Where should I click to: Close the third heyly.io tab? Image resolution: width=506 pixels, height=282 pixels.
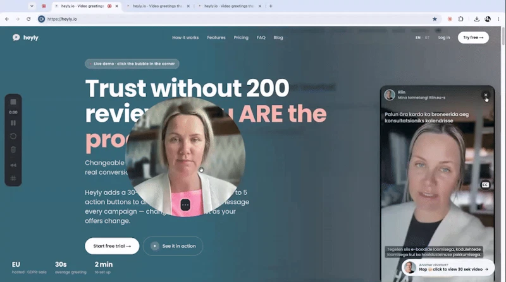coord(260,6)
